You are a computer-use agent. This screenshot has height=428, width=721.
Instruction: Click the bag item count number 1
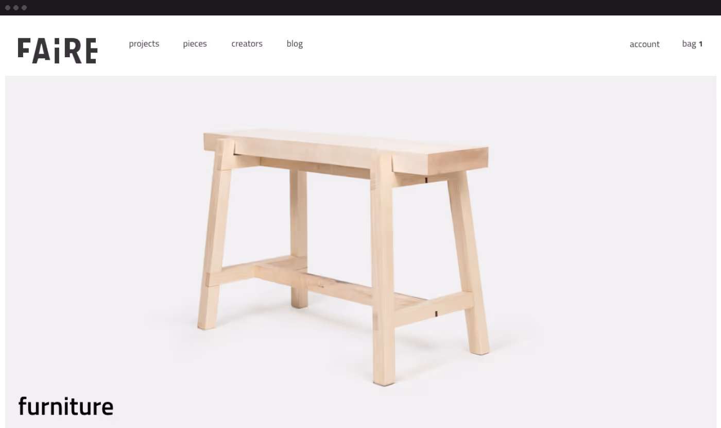coord(700,44)
